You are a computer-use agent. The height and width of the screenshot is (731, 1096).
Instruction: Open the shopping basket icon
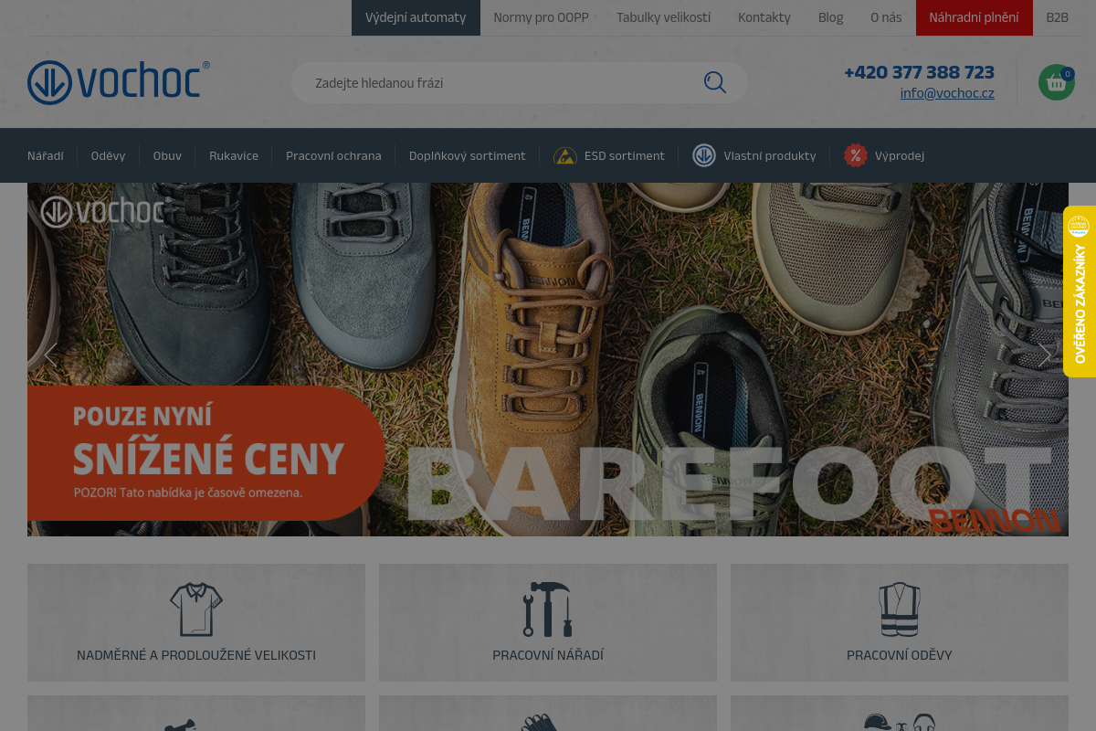[x=1057, y=82]
